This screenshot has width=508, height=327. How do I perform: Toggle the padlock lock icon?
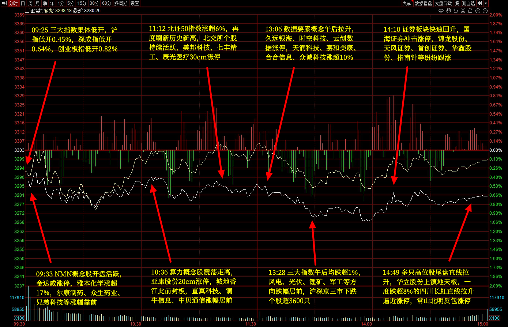[x=470, y=11]
